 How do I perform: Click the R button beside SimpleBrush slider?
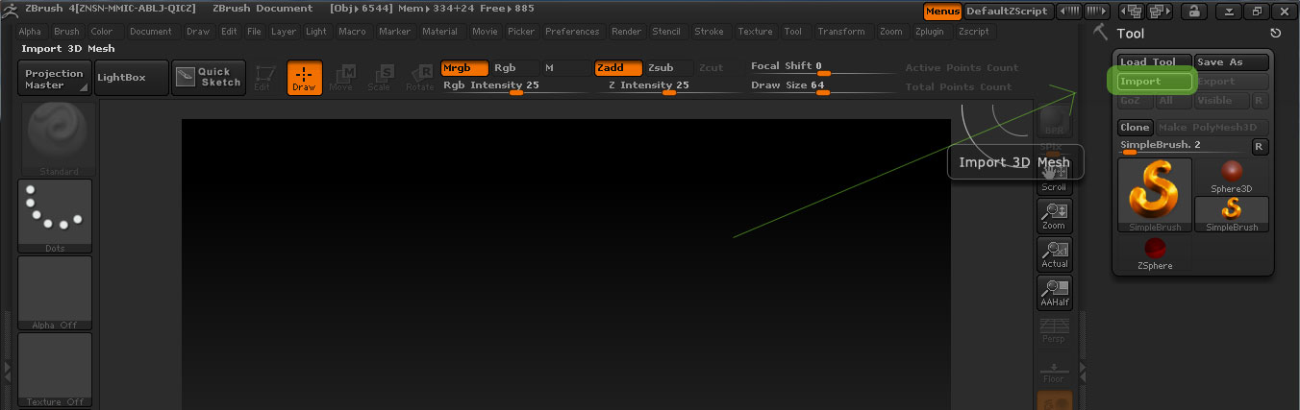point(1260,147)
